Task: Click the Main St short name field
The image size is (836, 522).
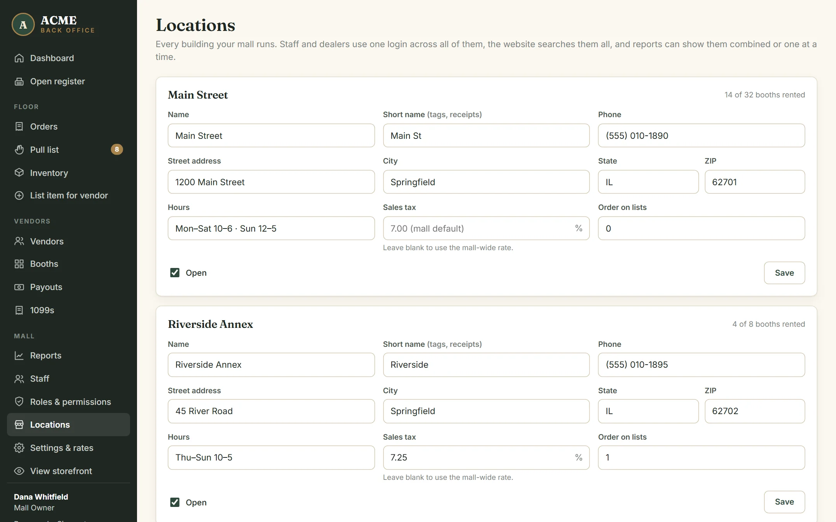Action: 486,135
